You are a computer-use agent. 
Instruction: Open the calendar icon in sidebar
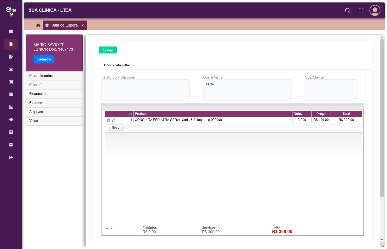(11, 31)
